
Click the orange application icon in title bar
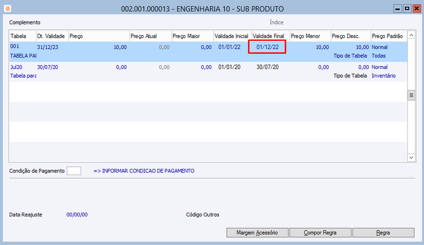7,8
